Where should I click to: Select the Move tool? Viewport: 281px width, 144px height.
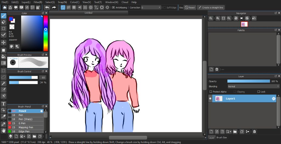[3, 43]
